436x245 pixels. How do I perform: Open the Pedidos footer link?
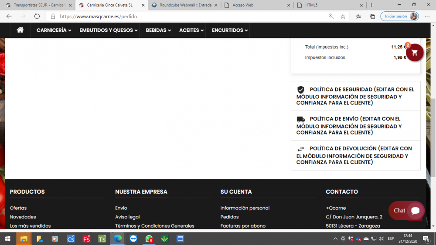coord(229,217)
